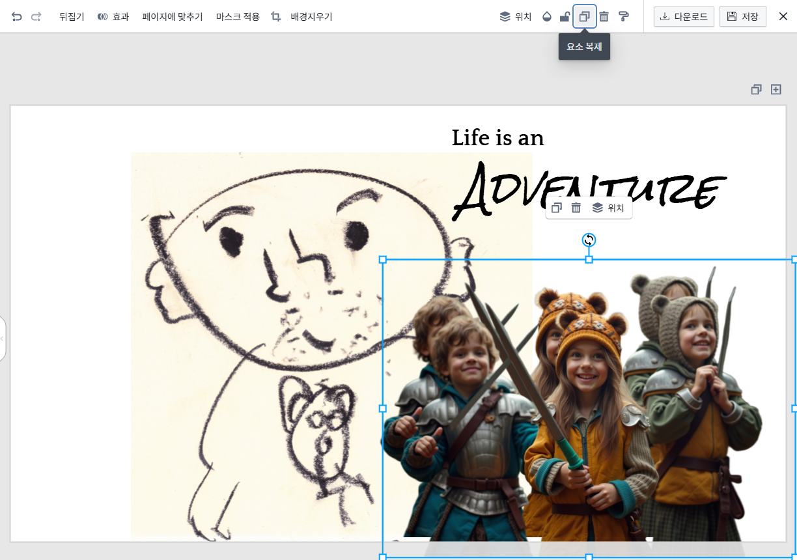The image size is (797, 560).
Task: Click the add page plus icon above canvas
Action: (x=776, y=89)
